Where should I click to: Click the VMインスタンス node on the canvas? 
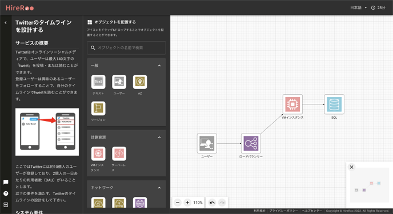292,104
